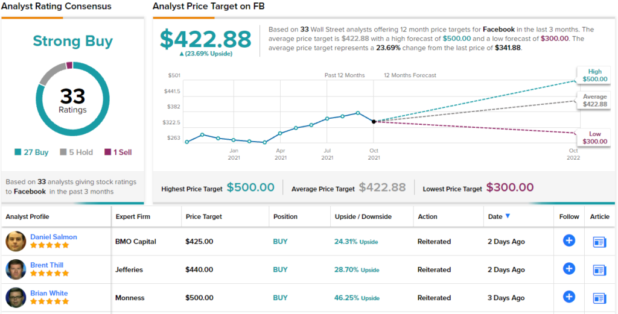The width and height of the screenshot is (618, 314).
Task: Follow Brian White using plus icon
Action: 569,297
